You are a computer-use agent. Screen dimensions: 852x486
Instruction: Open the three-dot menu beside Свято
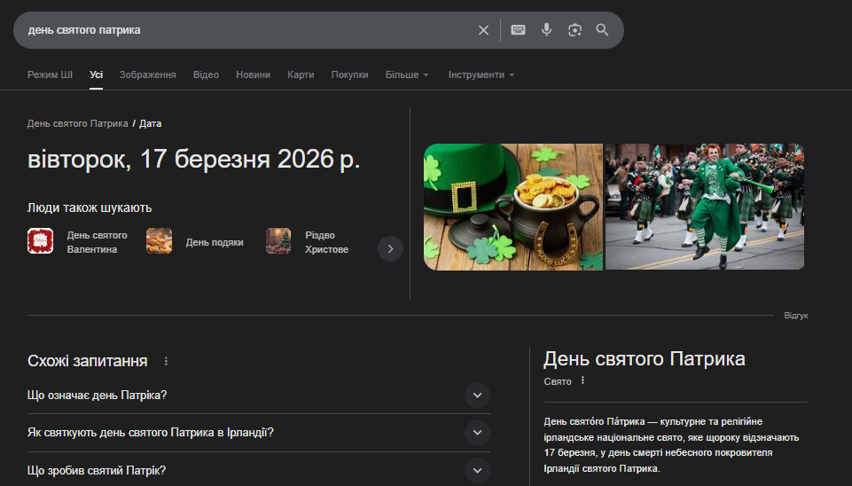click(x=582, y=380)
